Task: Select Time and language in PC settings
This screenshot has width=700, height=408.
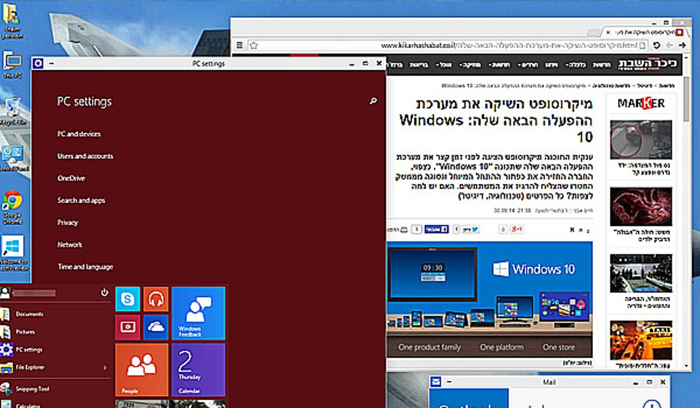Action: 85,266
